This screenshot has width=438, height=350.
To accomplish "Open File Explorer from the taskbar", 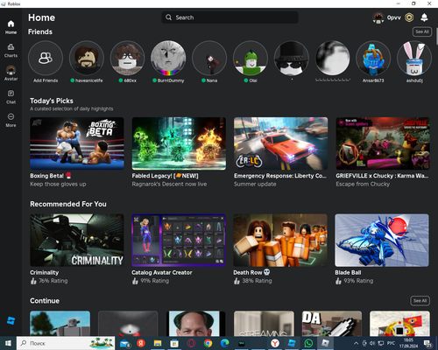I will click(x=158, y=343).
